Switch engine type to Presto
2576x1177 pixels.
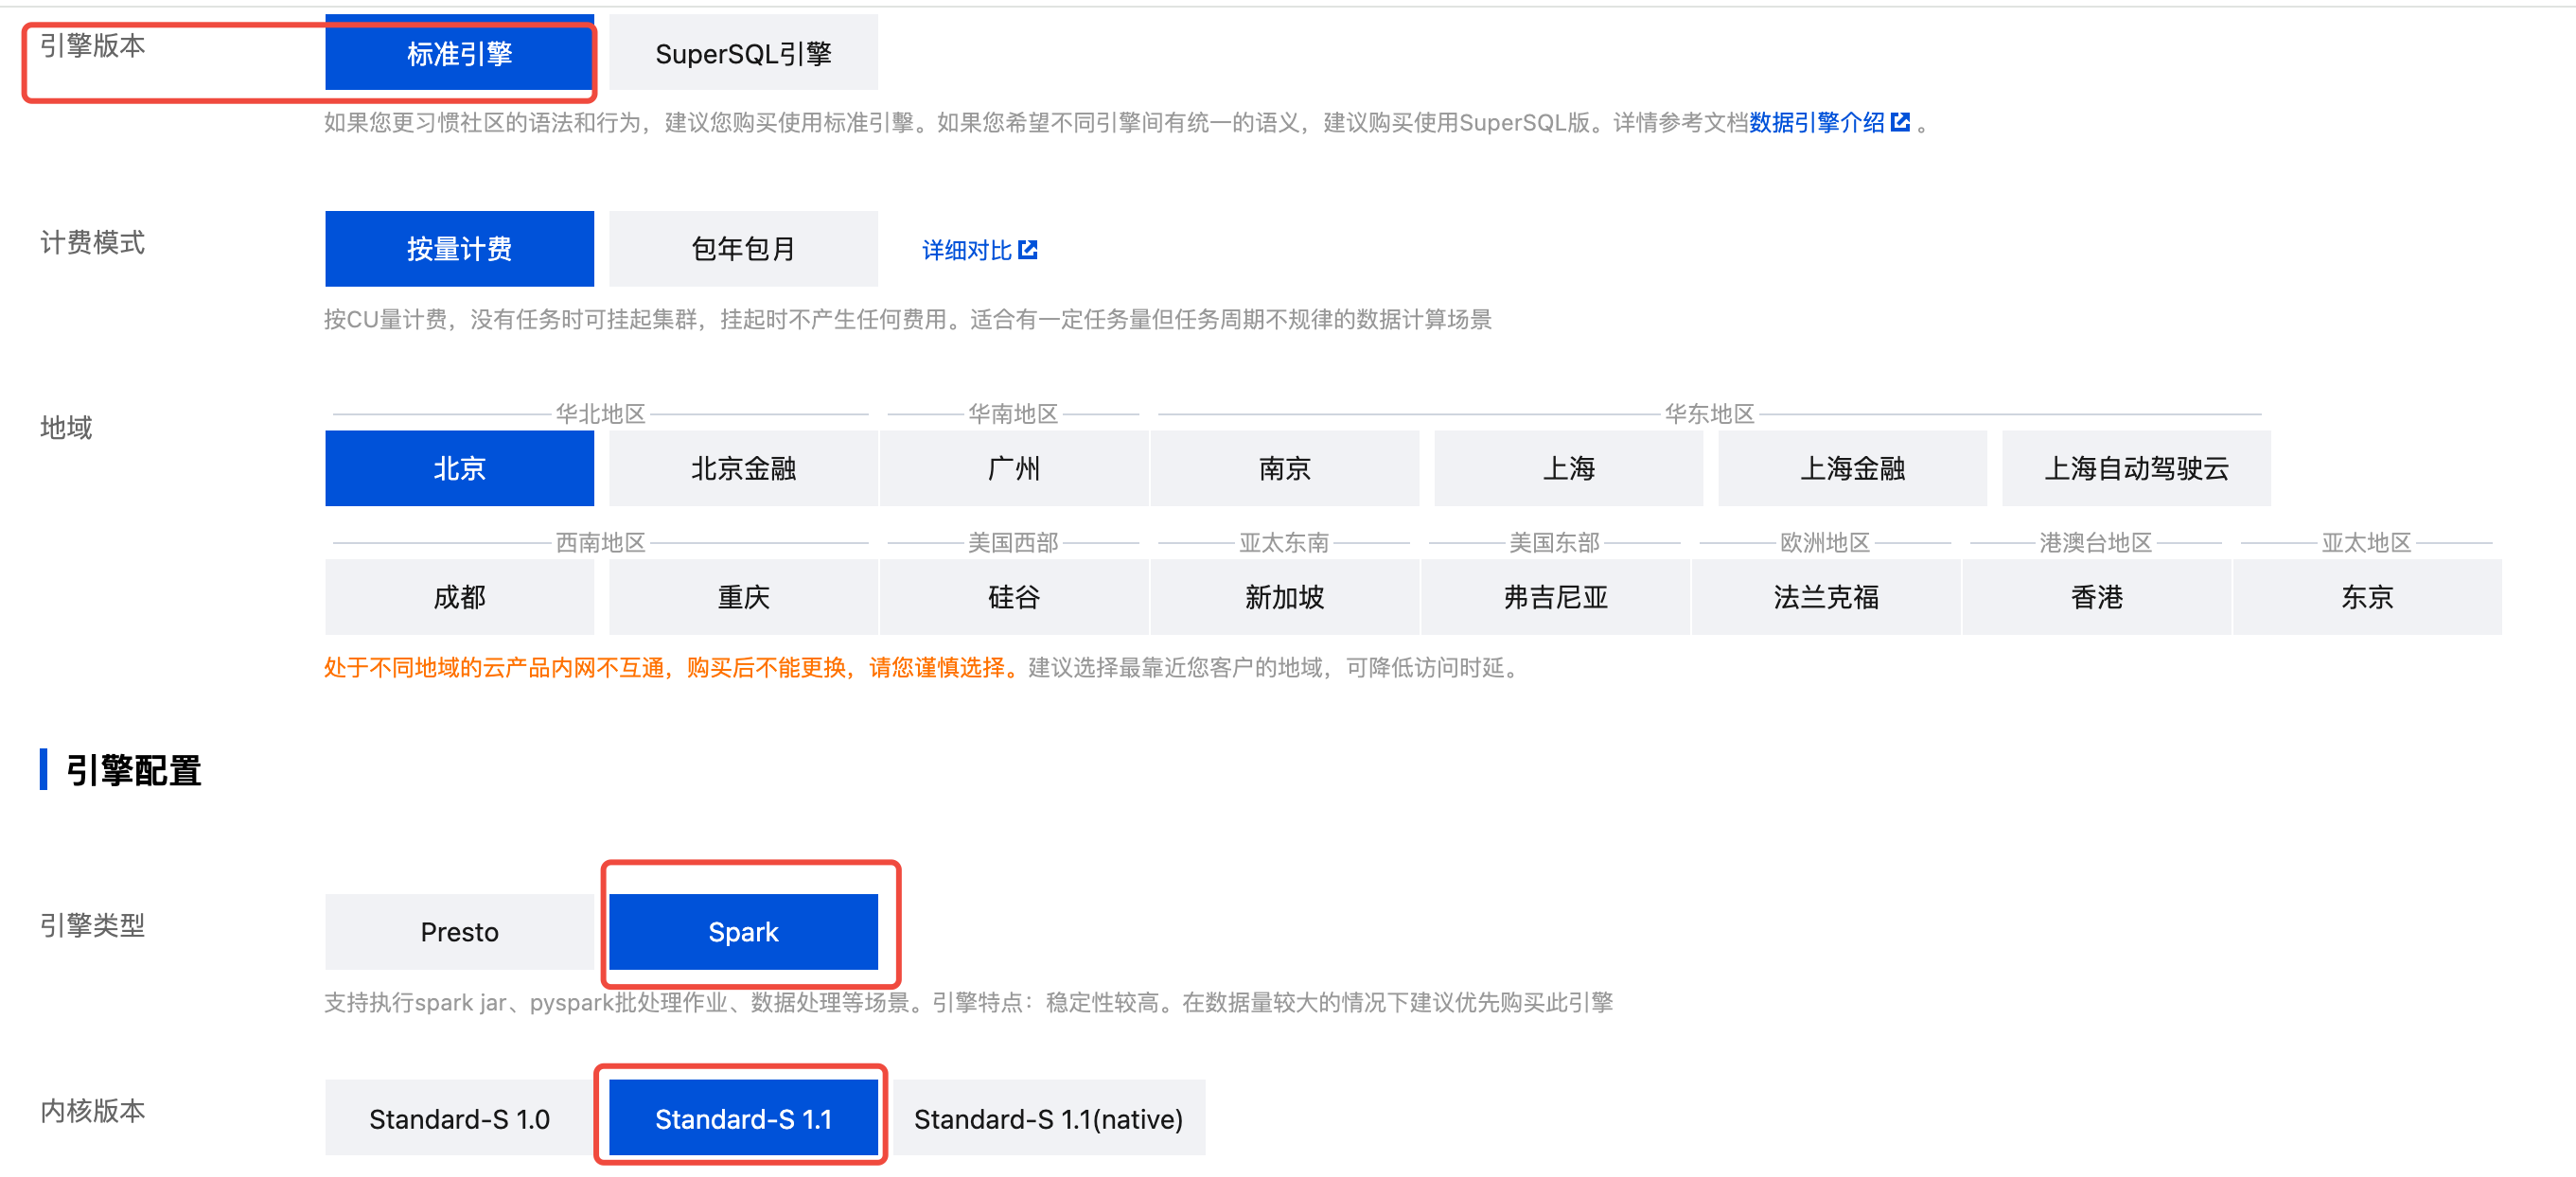(x=459, y=931)
